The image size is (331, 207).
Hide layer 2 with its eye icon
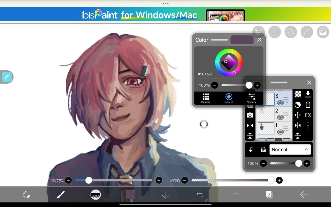[281, 117]
